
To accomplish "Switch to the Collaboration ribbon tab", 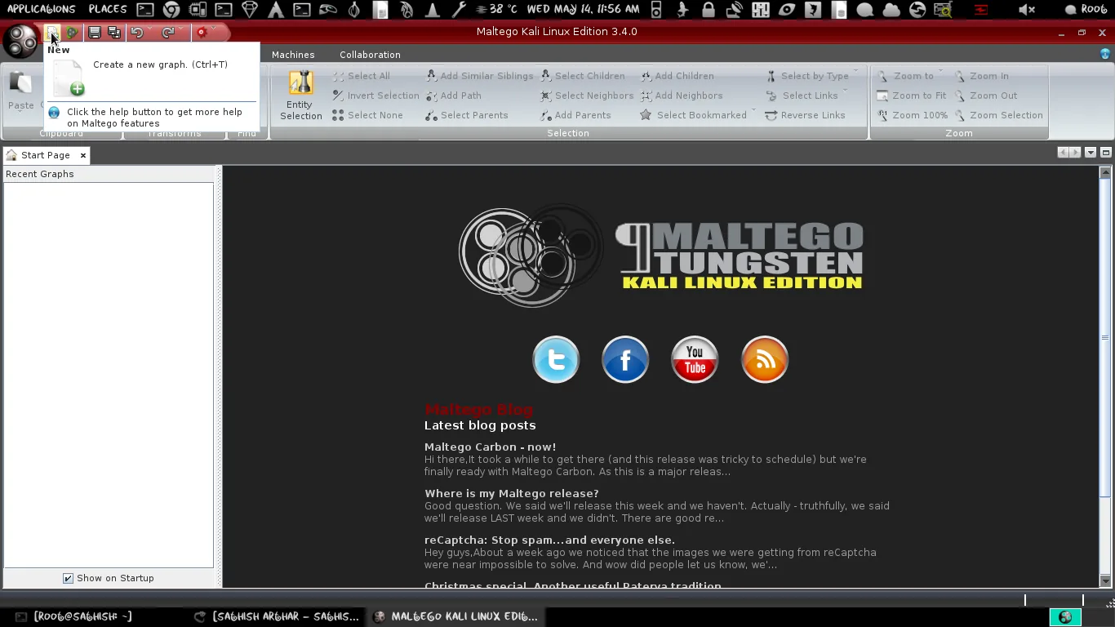I will [x=370, y=55].
